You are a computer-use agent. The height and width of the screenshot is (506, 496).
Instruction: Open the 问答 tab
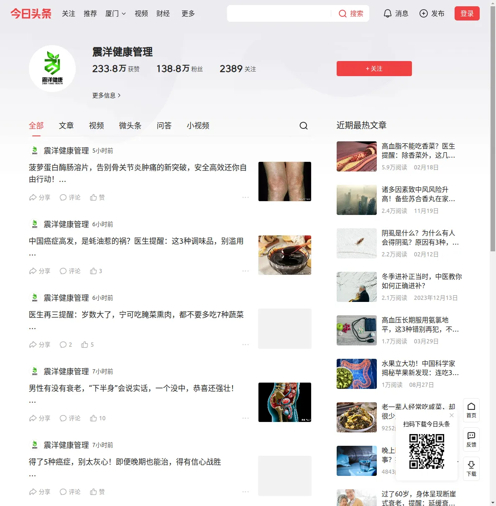tap(164, 125)
